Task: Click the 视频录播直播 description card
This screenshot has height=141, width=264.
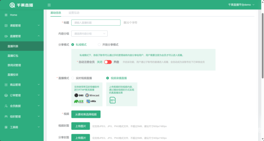Action: 122,94
